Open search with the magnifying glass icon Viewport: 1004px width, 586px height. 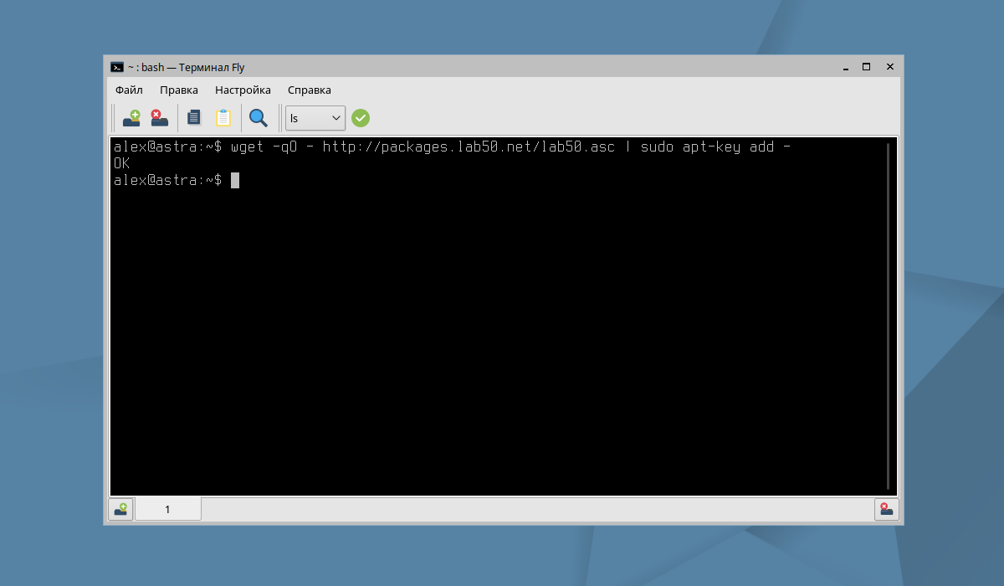click(x=259, y=118)
